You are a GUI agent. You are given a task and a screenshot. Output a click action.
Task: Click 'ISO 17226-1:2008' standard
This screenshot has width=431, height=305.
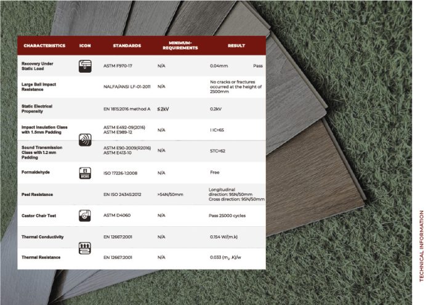click(120, 173)
